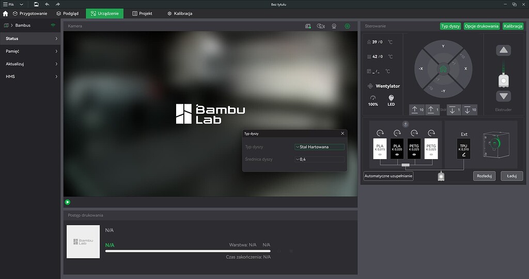529x279 pixels.
Task: Click the redo arrow icon
Action: [x=58, y=4]
